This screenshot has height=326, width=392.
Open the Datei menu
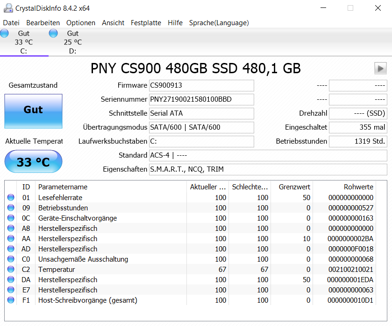pyautogui.click(x=11, y=22)
